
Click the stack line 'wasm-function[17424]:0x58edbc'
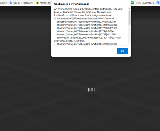[x=87, y=25]
